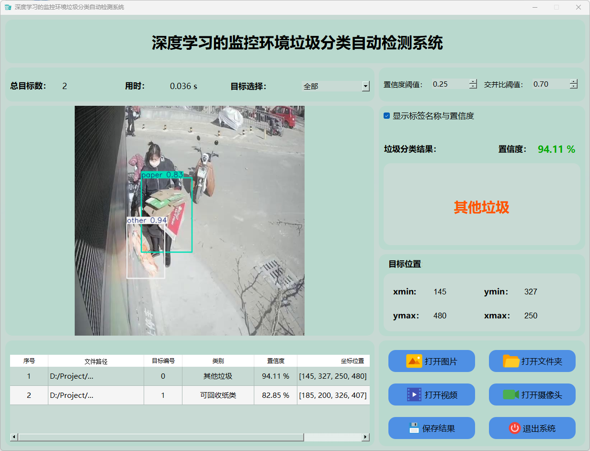This screenshot has width=590, height=451.
Task: Click the green camera icon for 打开摄像头
Action: tap(511, 395)
